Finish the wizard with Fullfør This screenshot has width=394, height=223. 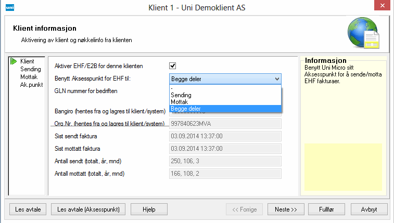coord(326,209)
